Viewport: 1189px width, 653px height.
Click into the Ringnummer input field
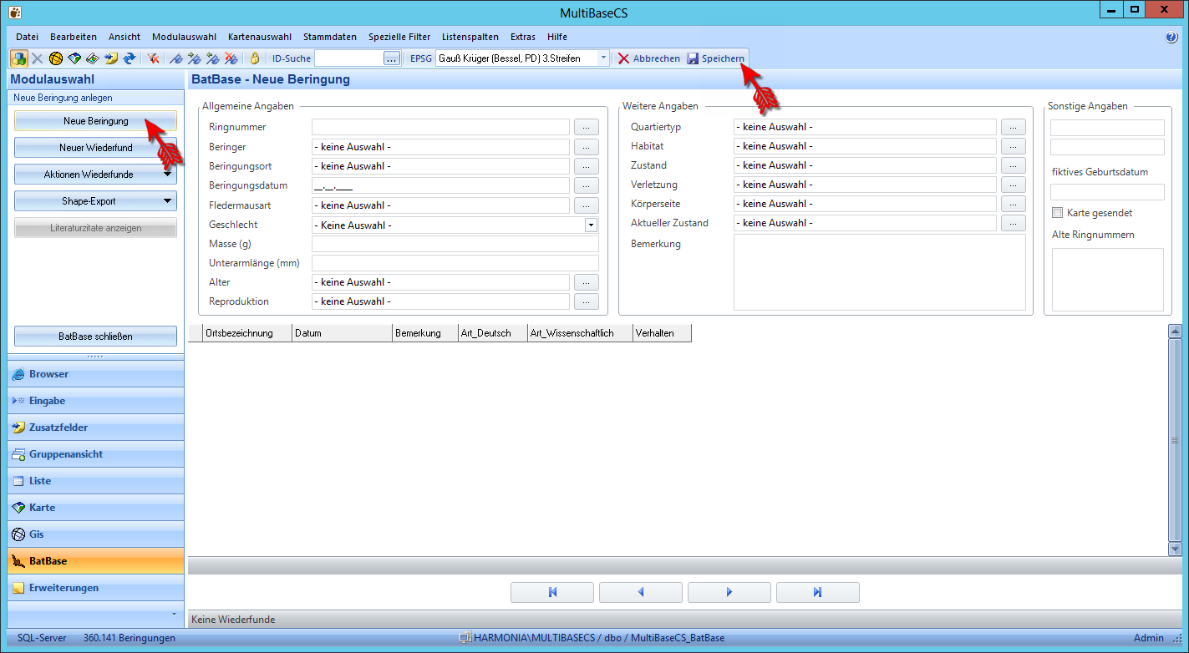(440, 127)
